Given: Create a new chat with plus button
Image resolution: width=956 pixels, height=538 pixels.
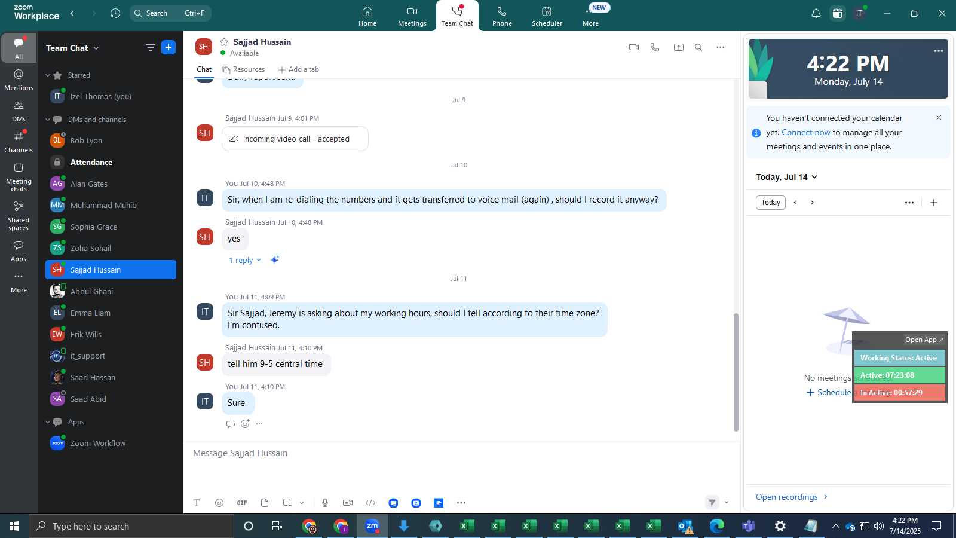Looking at the screenshot, I should (x=168, y=47).
